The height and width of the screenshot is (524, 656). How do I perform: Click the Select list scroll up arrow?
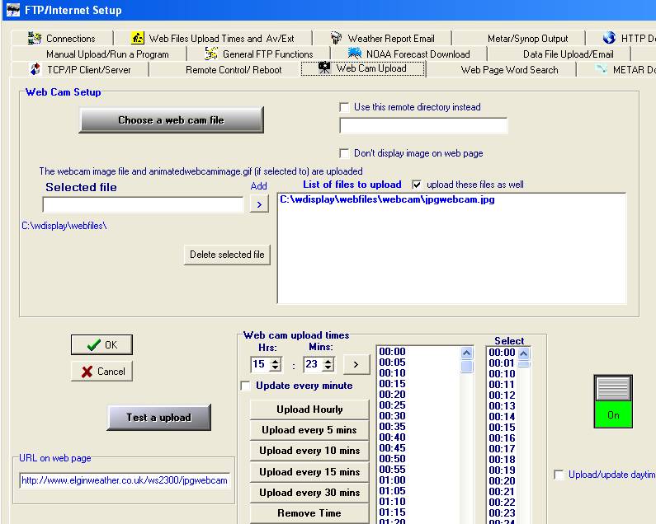[x=524, y=354]
